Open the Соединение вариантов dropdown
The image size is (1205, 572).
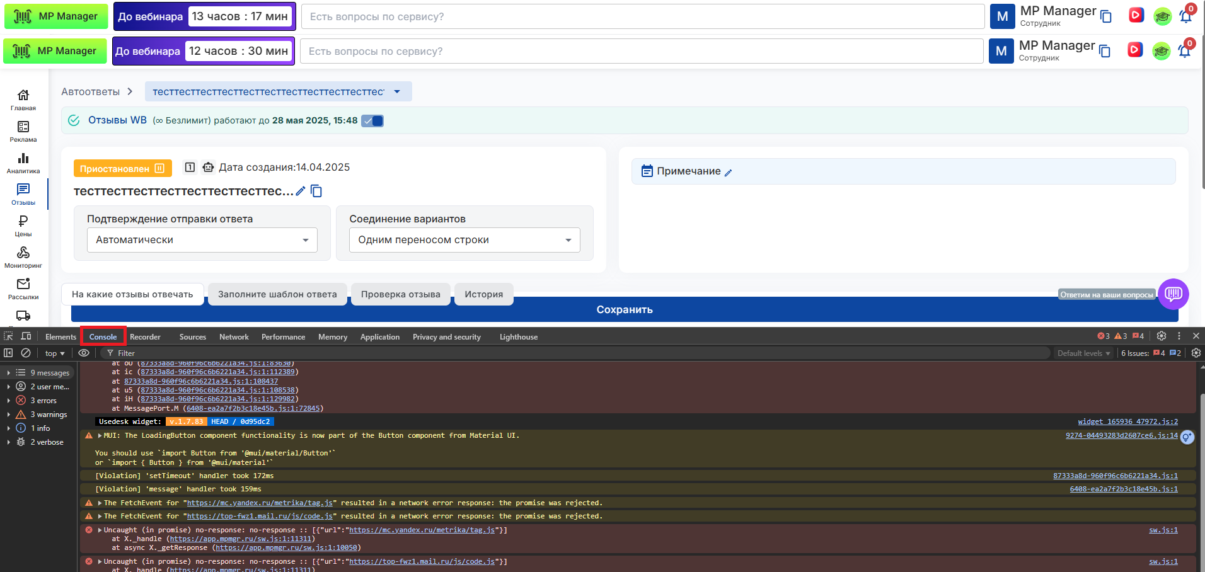464,240
